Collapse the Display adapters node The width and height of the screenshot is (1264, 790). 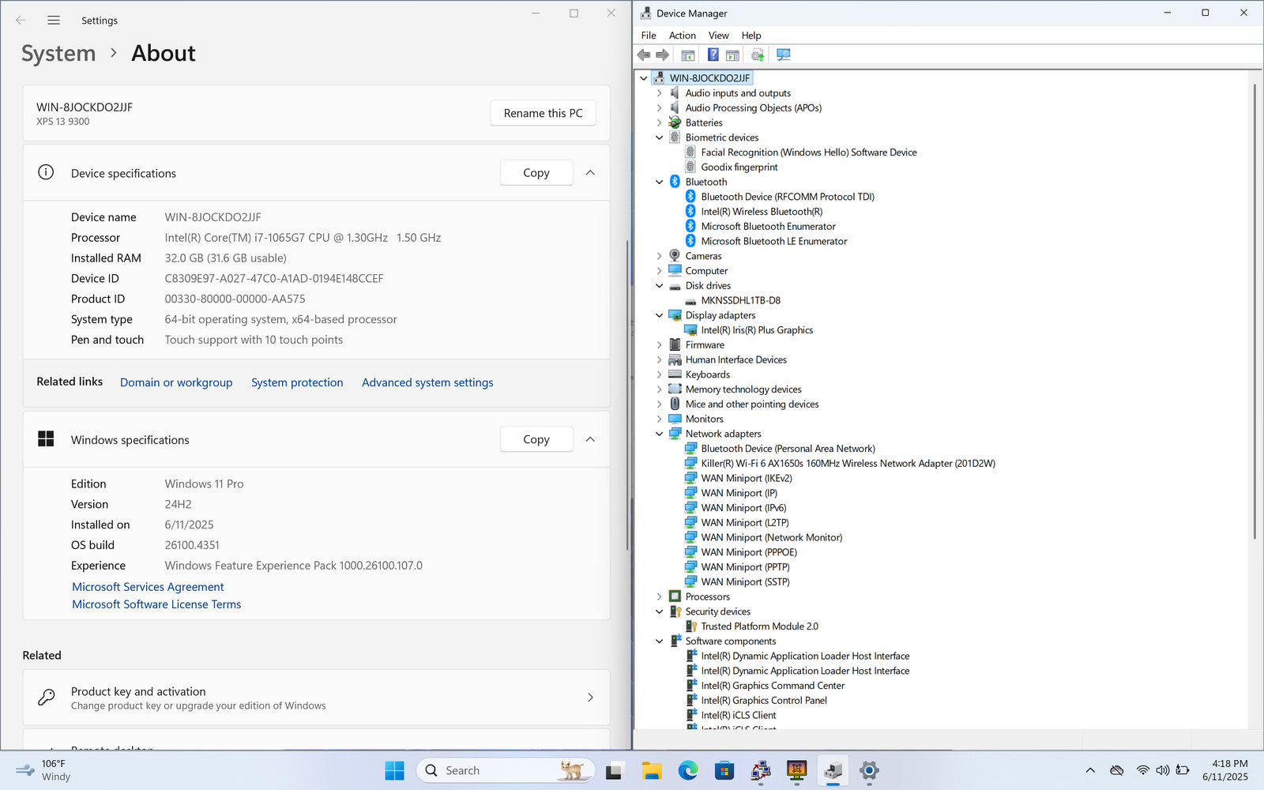click(660, 315)
